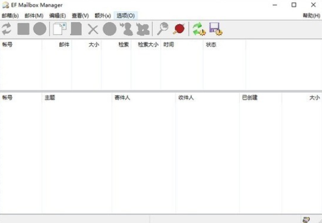The width and height of the screenshot is (322, 223).
Task: Click the gray single page toolbar icon
Action: pos(76,29)
